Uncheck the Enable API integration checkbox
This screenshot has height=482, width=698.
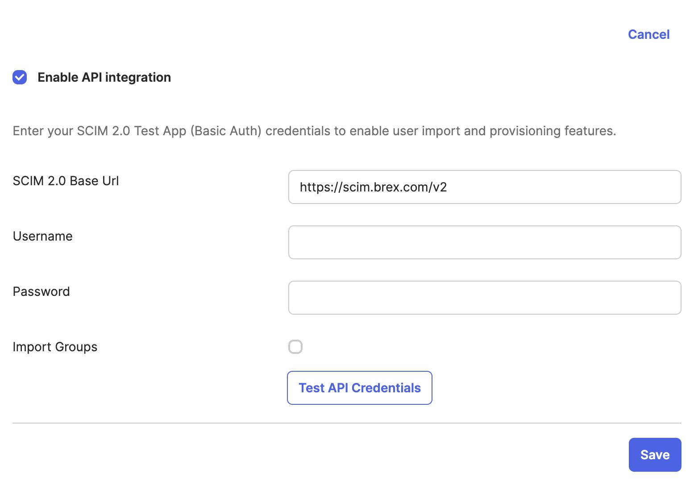pos(20,77)
